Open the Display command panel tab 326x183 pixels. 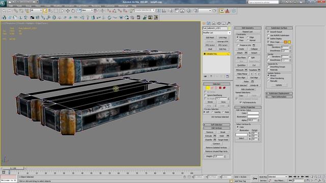click(x=224, y=23)
